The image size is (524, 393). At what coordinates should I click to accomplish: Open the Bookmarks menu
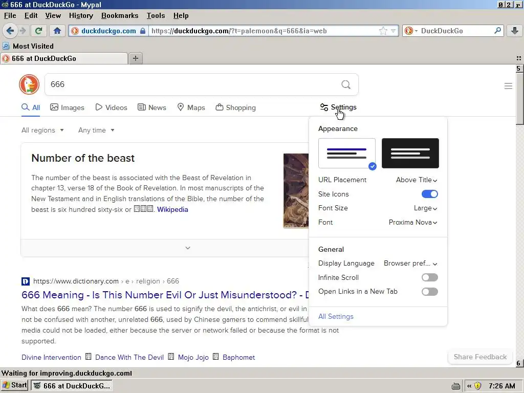(120, 15)
